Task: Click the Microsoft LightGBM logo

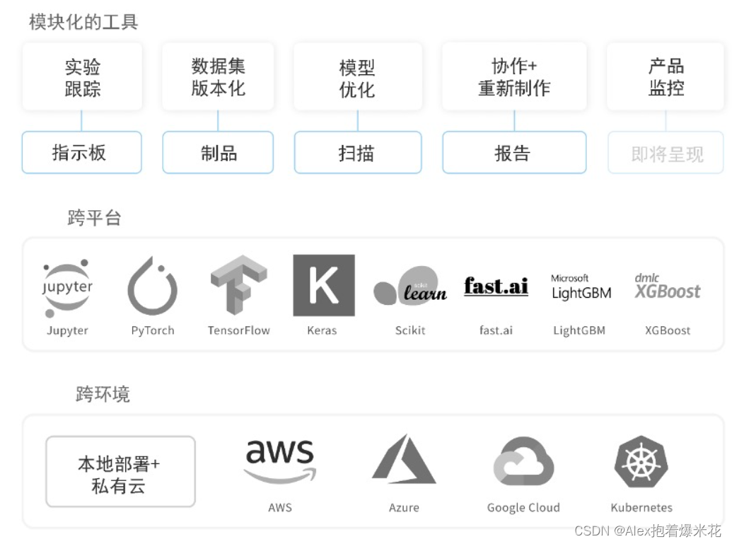Action: (581, 287)
